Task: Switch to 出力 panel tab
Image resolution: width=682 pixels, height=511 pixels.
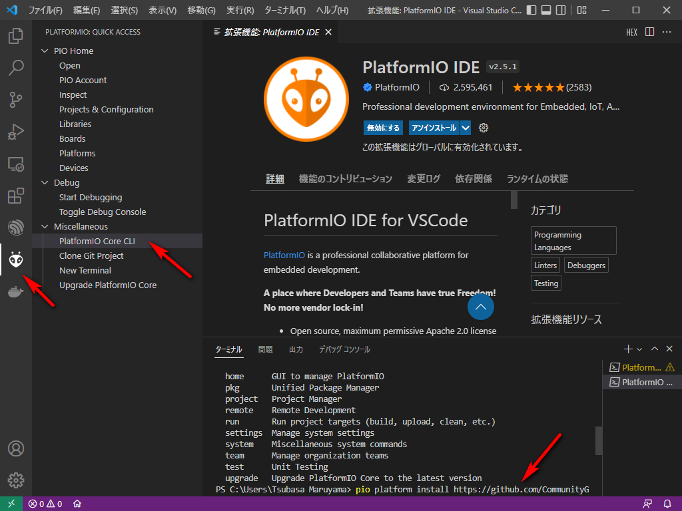Action: coord(296,349)
